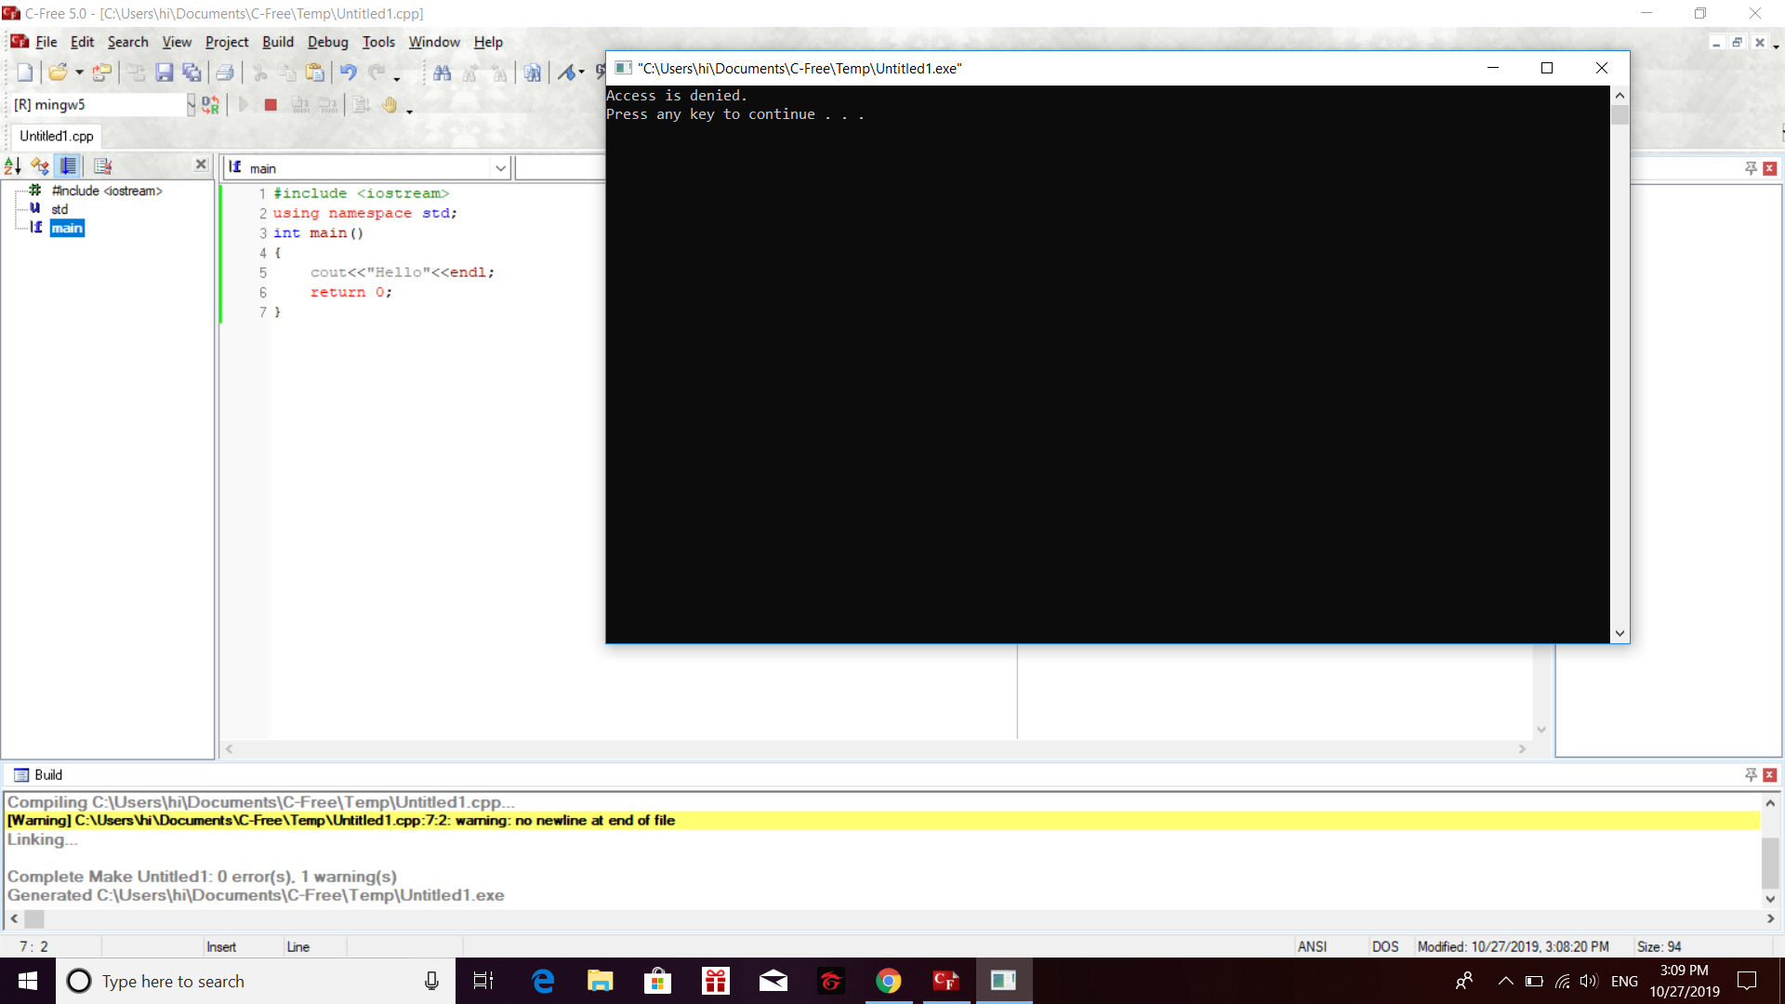Image resolution: width=1785 pixels, height=1004 pixels.
Task: Click the Find binoculars icon
Action: coord(443,73)
